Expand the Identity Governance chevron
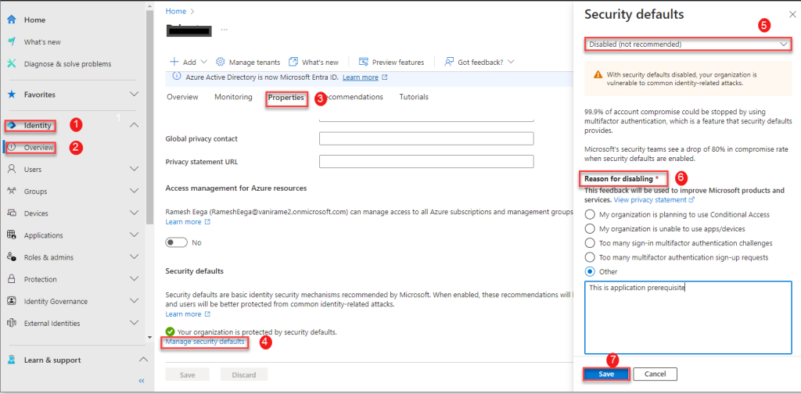801x394 pixels. pos(135,301)
